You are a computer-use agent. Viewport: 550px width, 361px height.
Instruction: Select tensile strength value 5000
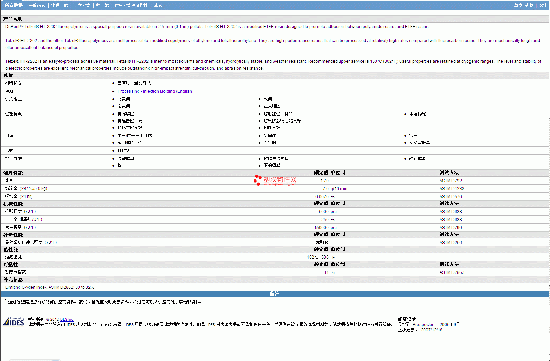(323, 212)
